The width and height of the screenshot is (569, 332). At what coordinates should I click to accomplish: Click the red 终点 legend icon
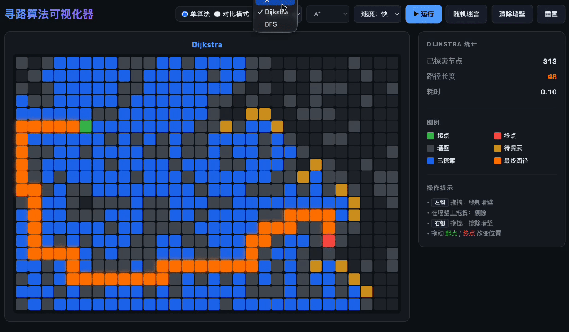point(497,136)
